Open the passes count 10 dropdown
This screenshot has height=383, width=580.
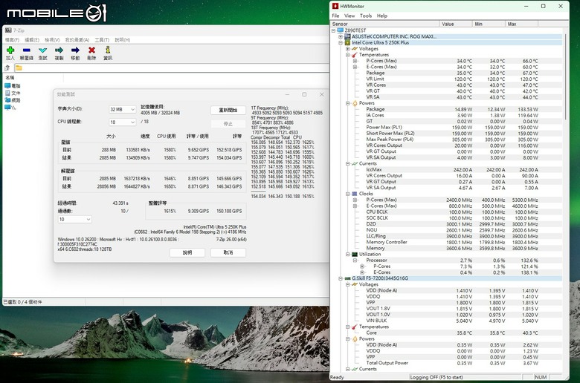click(x=74, y=220)
